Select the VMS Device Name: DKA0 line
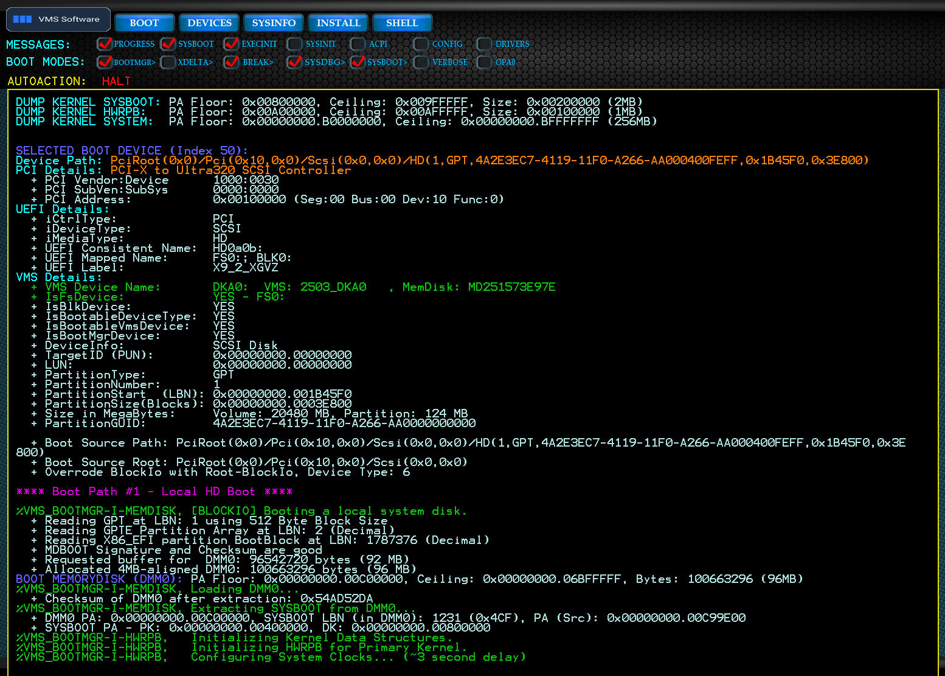Screen dimensions: 945x676 tap(293, 287)
